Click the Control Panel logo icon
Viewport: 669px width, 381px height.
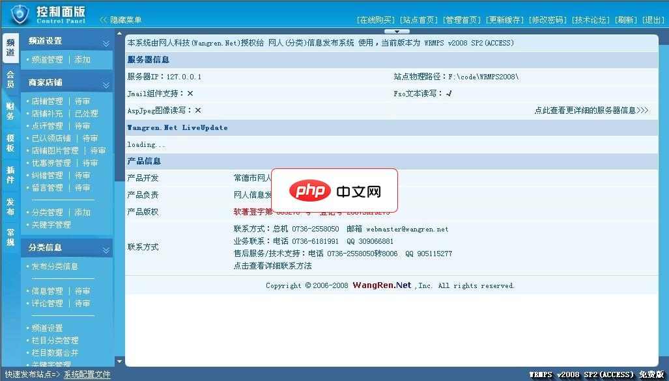tap(21, 14)
